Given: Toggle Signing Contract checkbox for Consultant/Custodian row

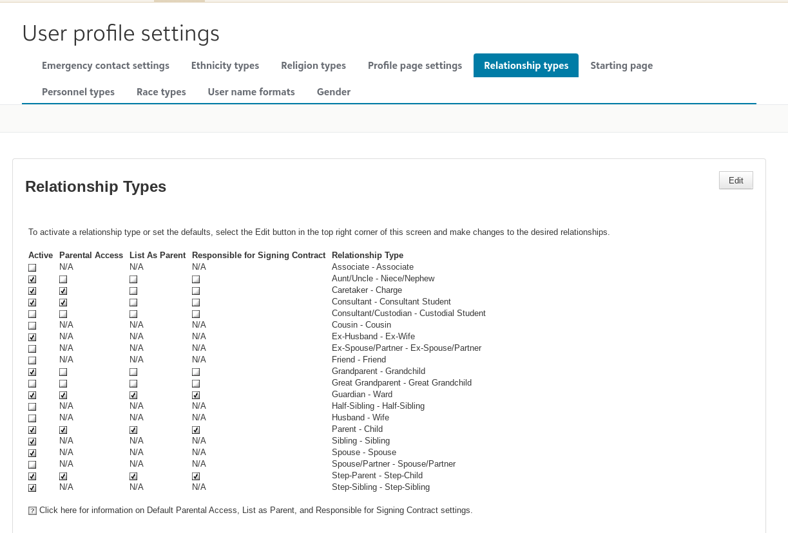Looking at the screenshot, I should (196, 314).
